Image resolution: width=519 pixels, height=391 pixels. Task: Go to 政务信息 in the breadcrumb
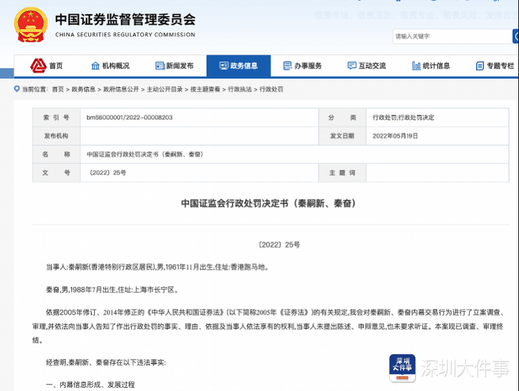pyautogui.click(x=84, y=89)
